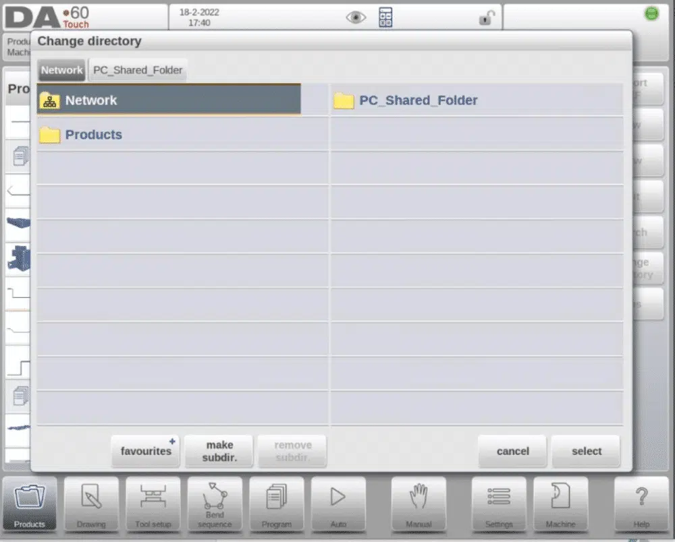Click remove subdir. button
Image resolution: width=675 pixels, height=542 pixels.
292,451
